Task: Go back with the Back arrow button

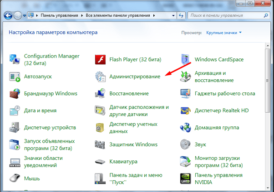Action: pos(8,16)
